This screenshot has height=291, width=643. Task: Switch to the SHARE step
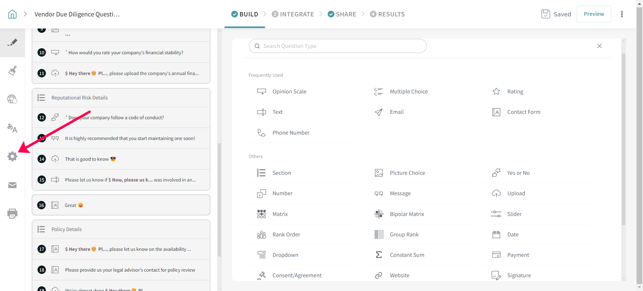342,14
